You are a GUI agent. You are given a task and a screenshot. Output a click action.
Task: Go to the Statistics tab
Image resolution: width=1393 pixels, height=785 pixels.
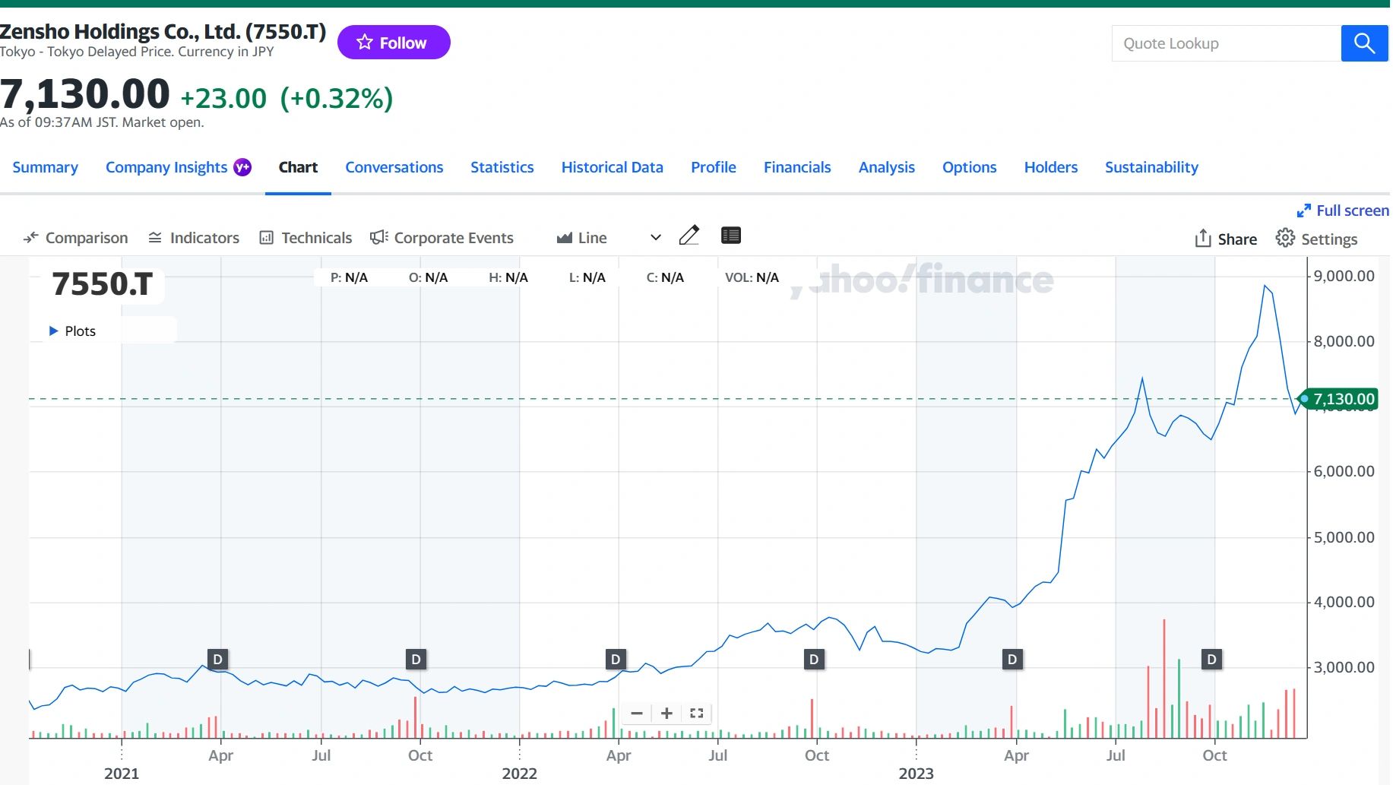pos(502,167)
